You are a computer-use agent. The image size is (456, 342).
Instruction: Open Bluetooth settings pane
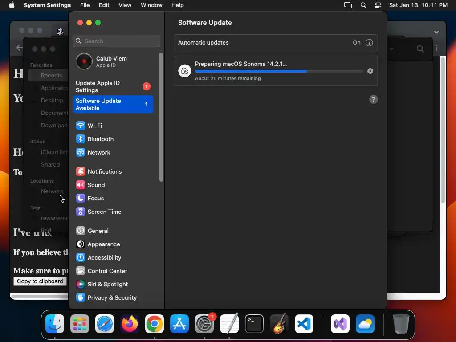[113, 139]
